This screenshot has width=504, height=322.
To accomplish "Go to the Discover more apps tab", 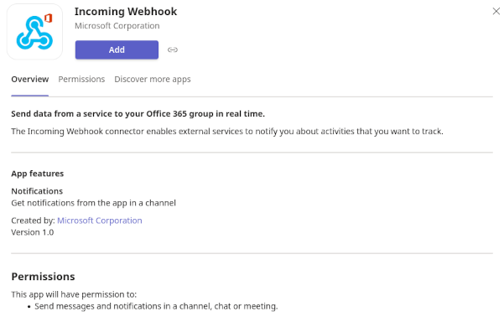I will [153, 80].
